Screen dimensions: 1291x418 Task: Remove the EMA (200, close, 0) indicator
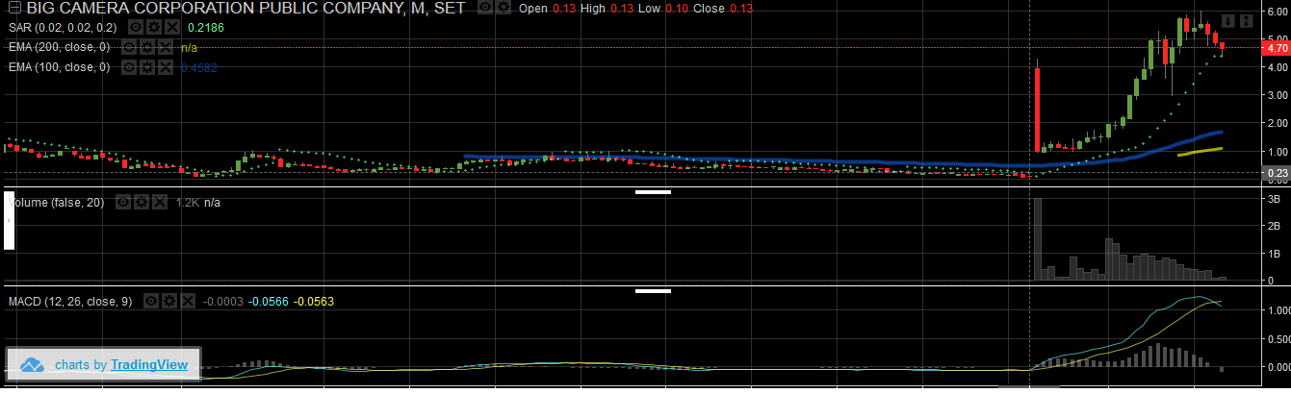click(166, 47)
